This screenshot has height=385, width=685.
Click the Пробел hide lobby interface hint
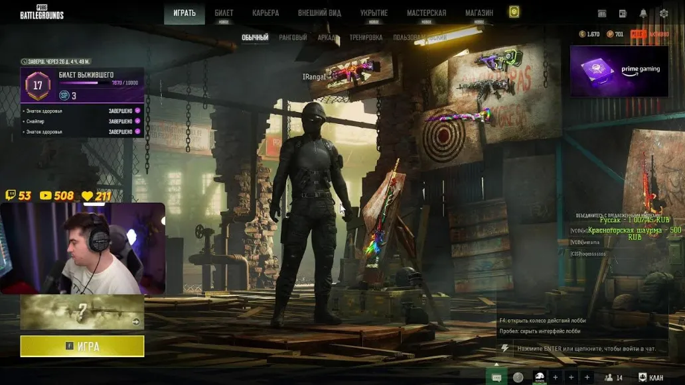pos(540,331)
